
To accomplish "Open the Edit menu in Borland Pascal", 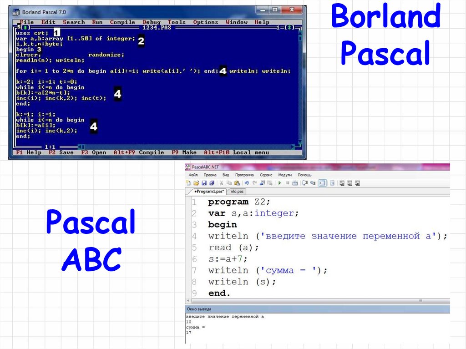I will click(x=48, y=22).
